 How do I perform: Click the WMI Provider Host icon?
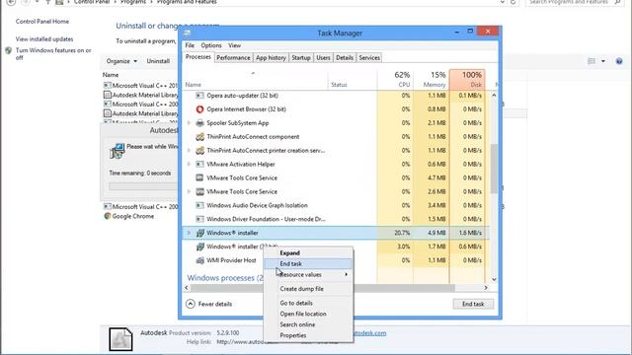(x=199, y=260)
